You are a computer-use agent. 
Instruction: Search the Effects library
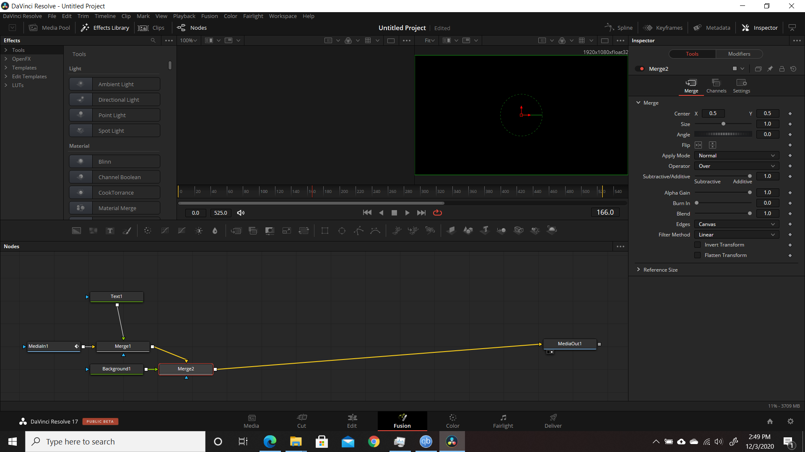click(153, 41)
